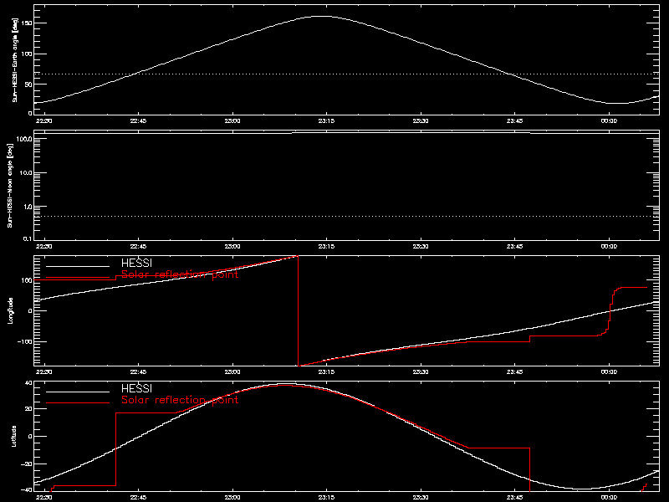669x502 pixels.
Task: Click the 10.0 tick on Sun-HESSI-Noon angle axis
Action: 25,173
